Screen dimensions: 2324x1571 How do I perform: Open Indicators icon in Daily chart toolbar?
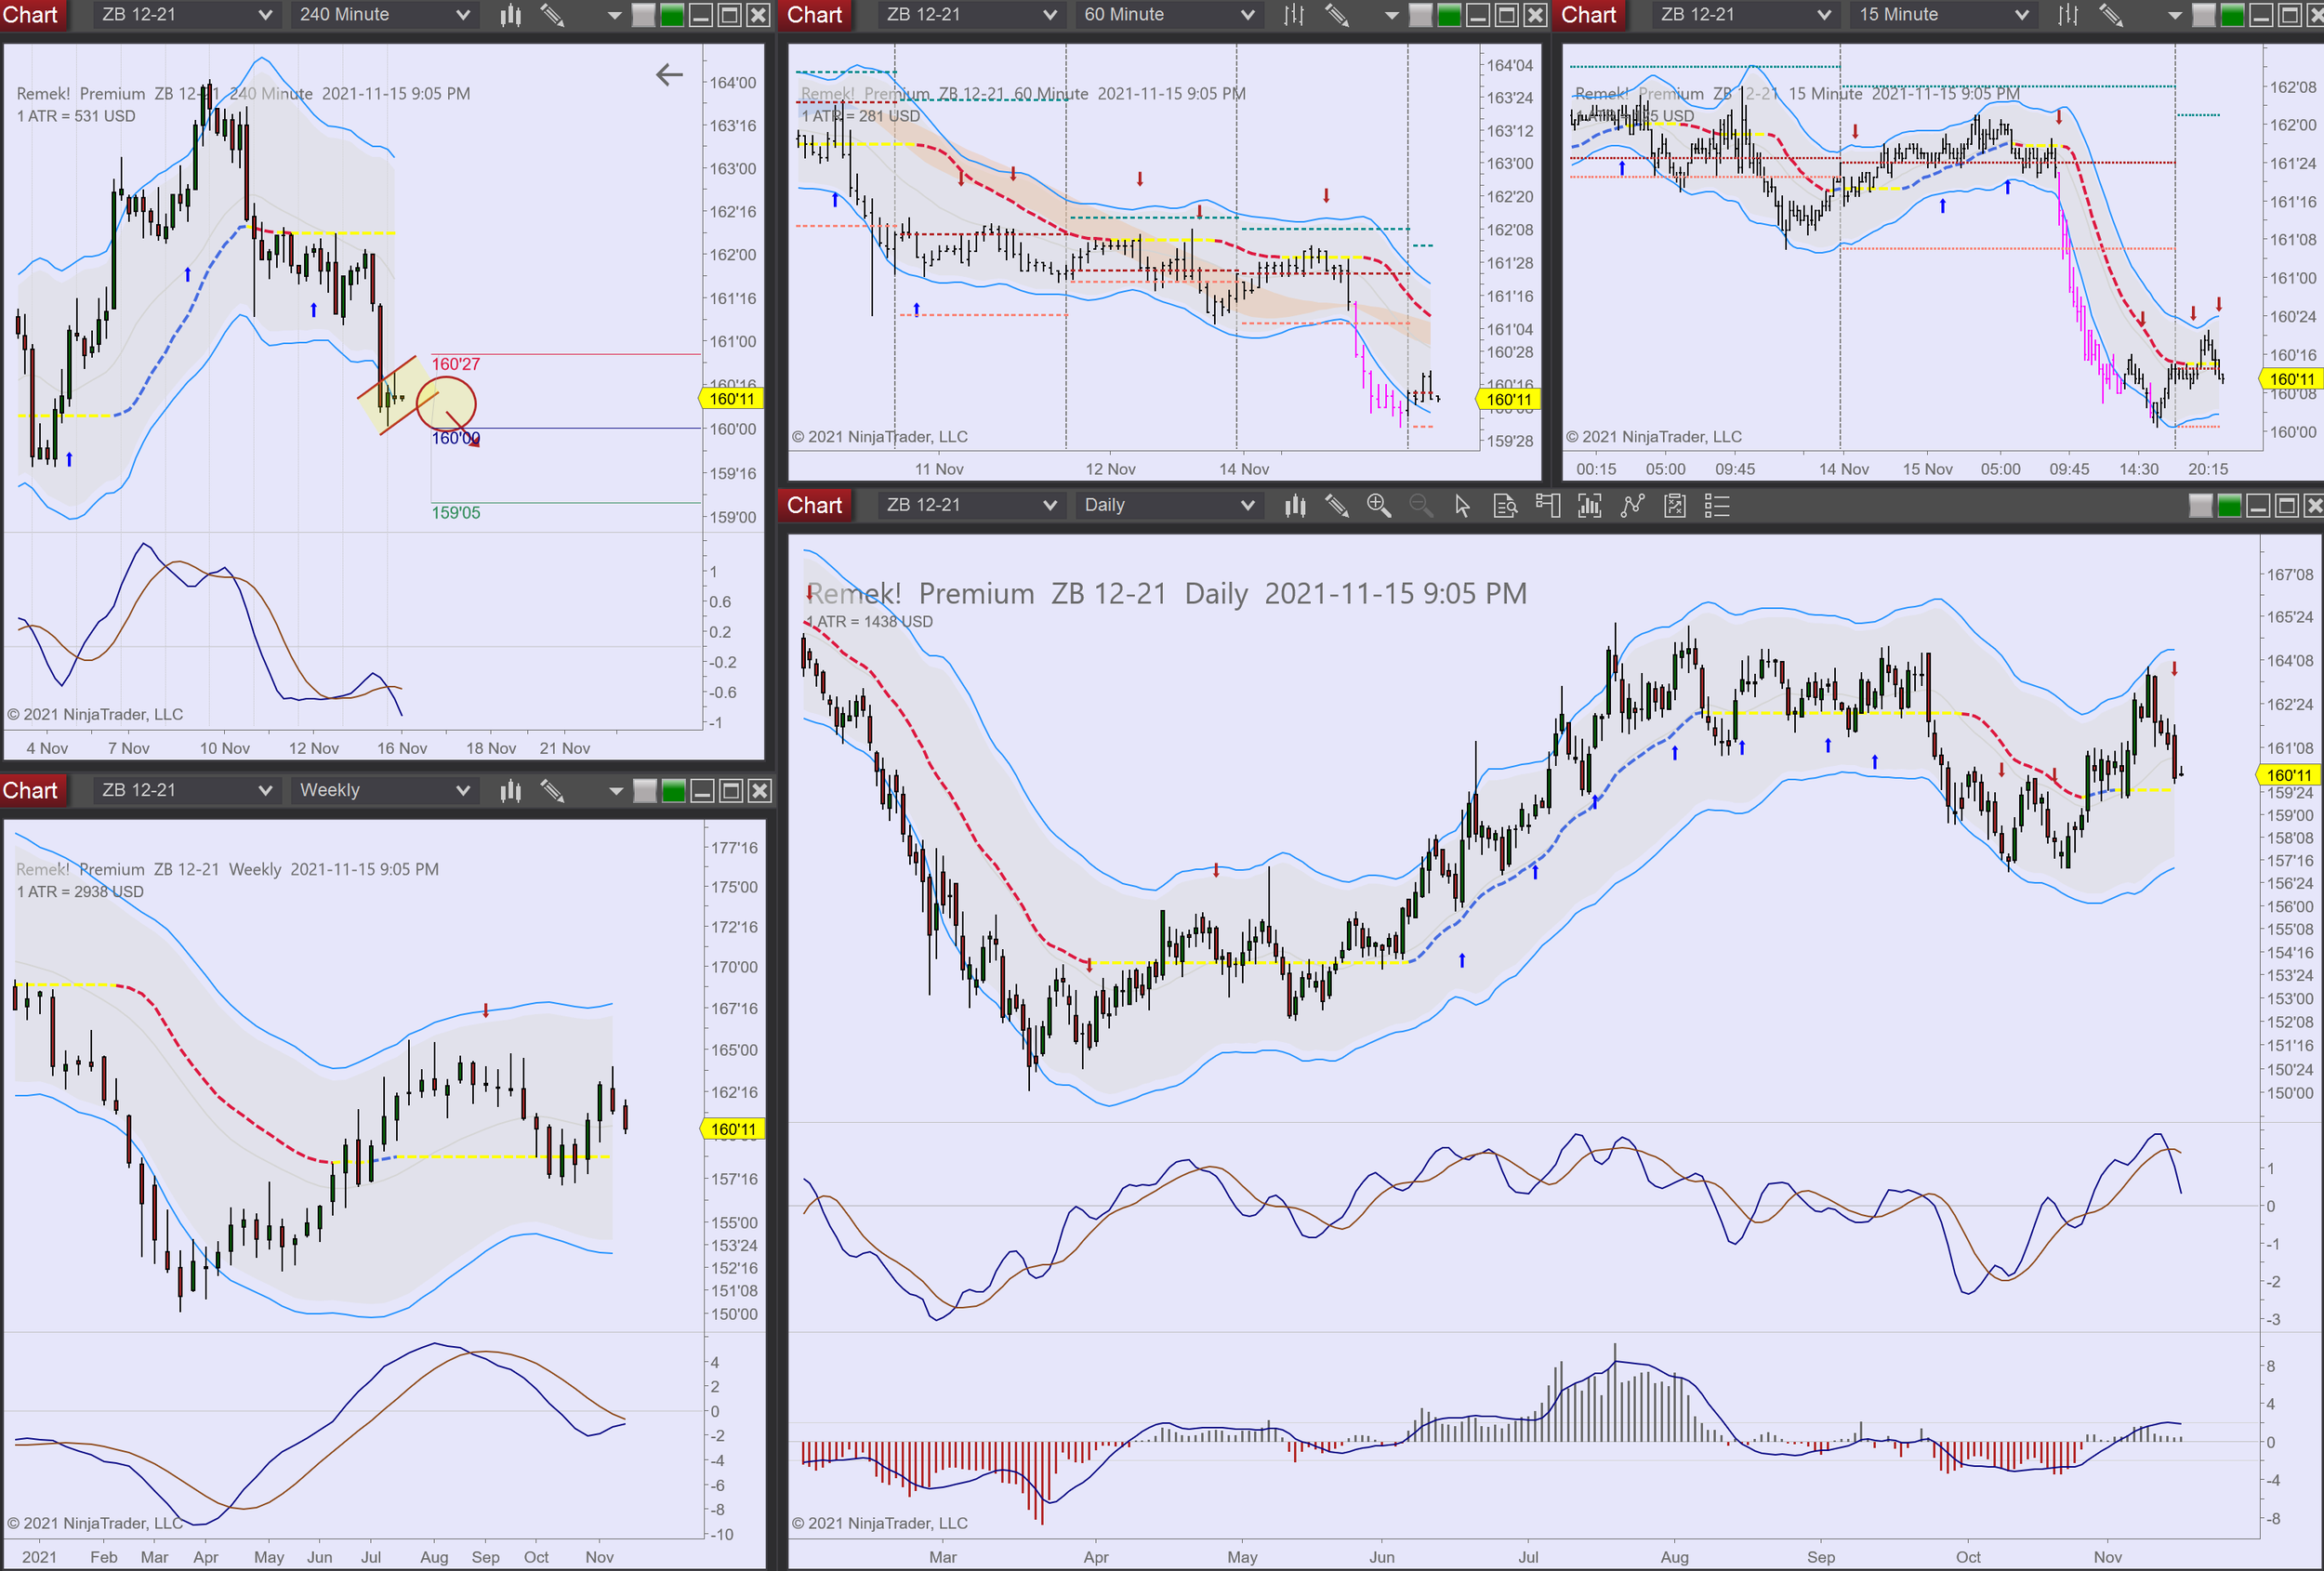pos(1632,506)
